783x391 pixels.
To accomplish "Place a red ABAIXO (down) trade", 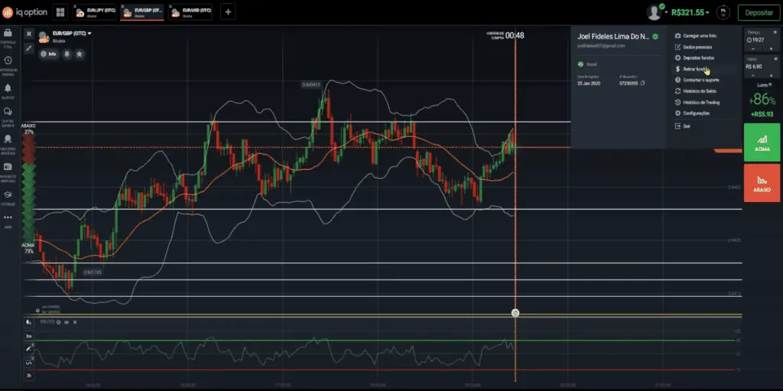I will [762, 183].
